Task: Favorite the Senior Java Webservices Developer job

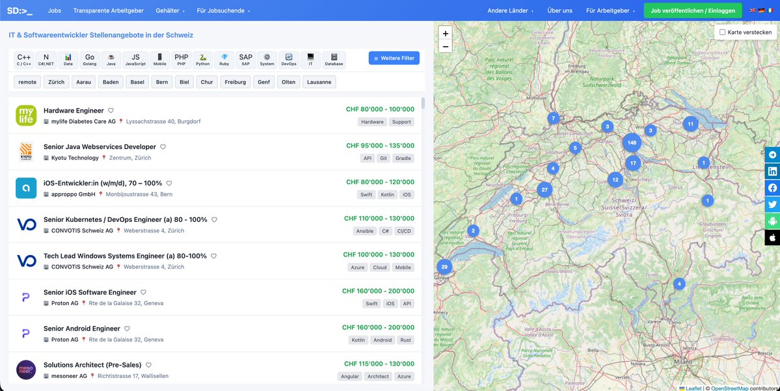Action: click(x=163, y=147)
